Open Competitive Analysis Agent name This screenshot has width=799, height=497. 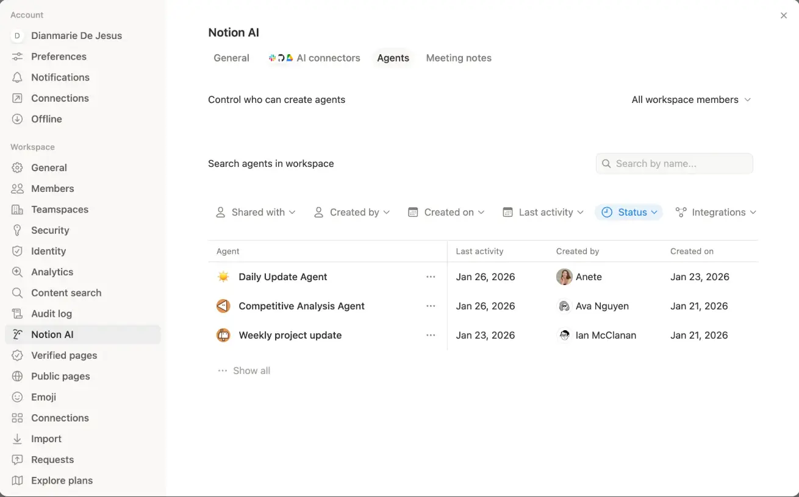pyautogui.click(x=301, y=306)
